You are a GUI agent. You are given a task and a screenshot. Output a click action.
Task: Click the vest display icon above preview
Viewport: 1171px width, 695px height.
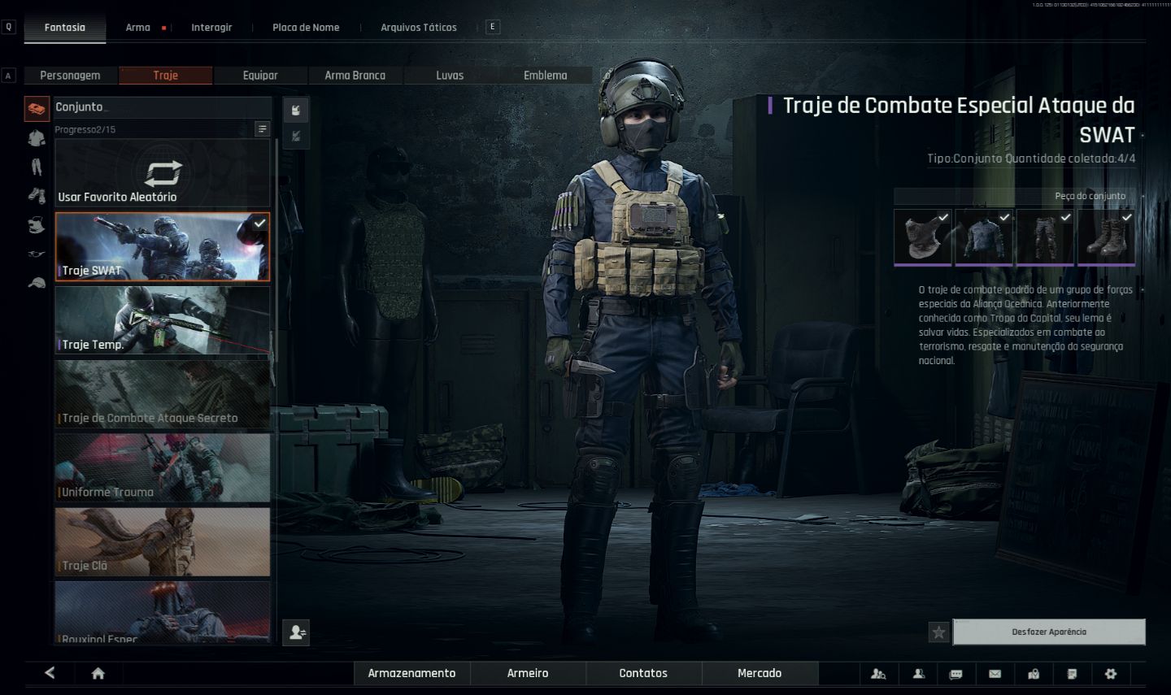pos(296,111)
